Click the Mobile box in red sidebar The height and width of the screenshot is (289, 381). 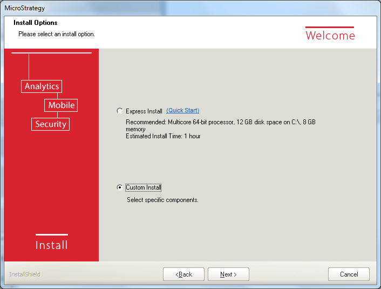61,105
